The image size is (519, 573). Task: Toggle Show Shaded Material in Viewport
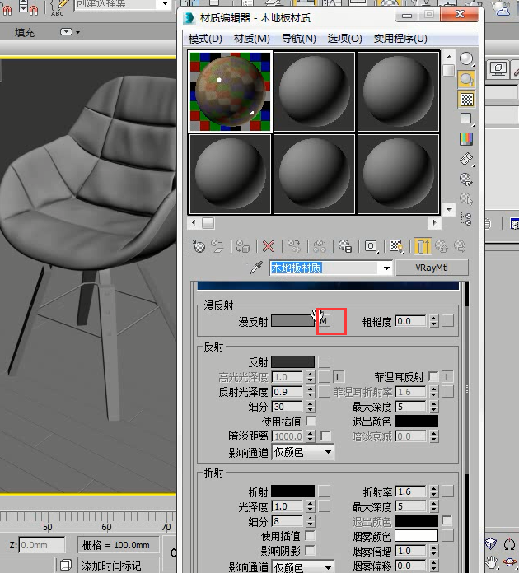(396, 246)
